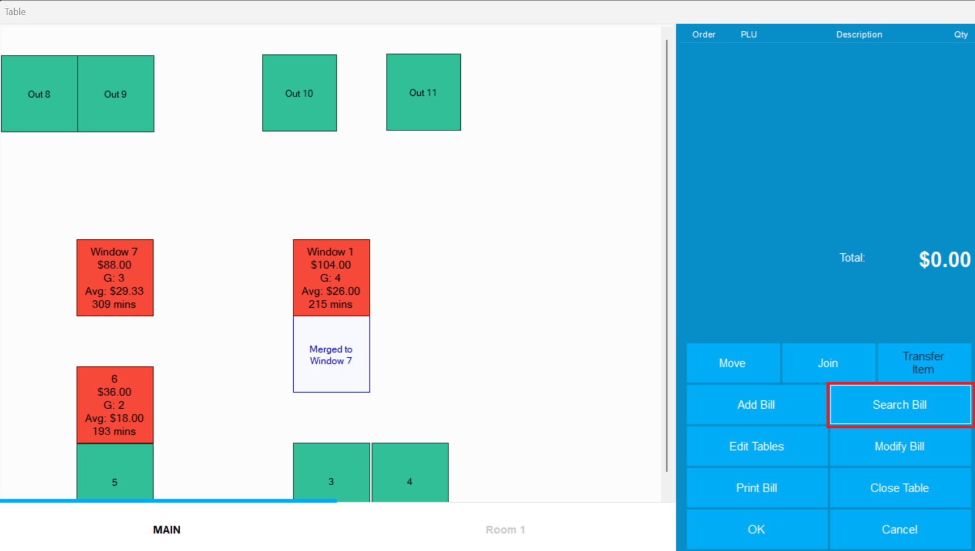
Task: Click the floor plan vertical scrollbar
Action: tap(667, 255)
